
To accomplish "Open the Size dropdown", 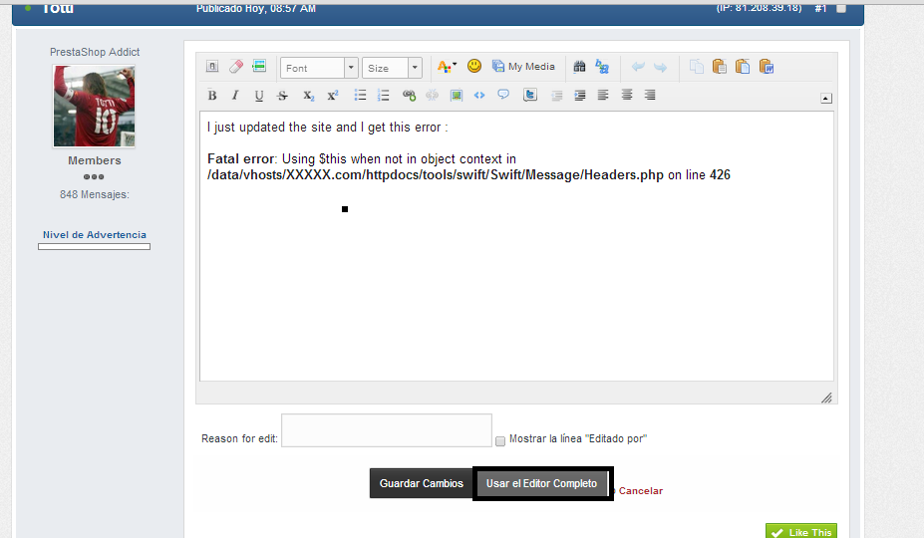I will [x=392, y=68].
